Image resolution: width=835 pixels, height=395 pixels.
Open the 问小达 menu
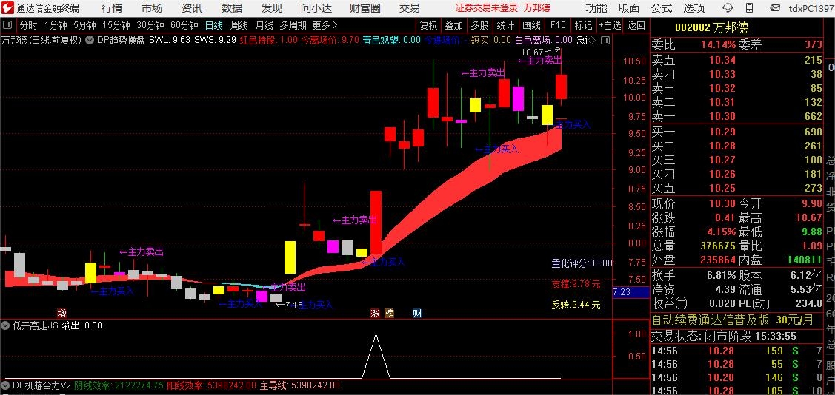pyautogui.click(x=317, y=8)
